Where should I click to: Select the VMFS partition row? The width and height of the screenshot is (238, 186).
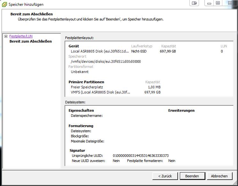(100, 92)
